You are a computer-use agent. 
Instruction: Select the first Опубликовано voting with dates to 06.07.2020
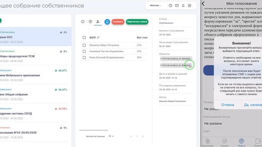(x=36, y=37)
